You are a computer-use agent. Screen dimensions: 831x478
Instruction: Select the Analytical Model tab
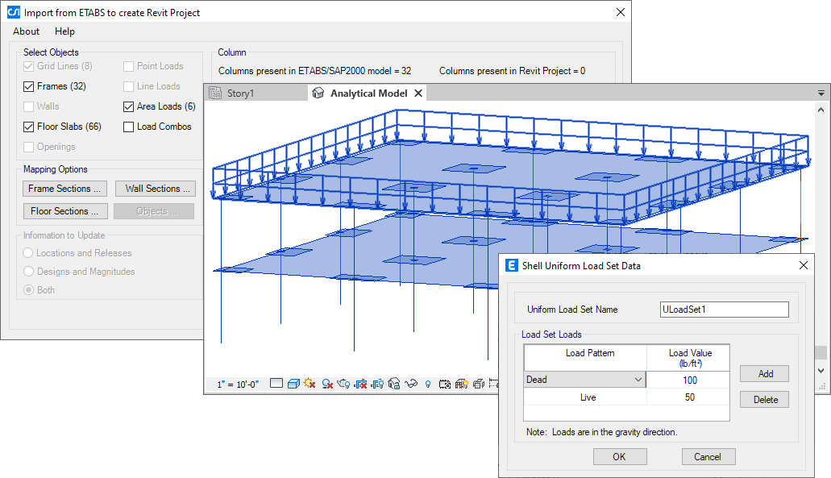point(368,94)
